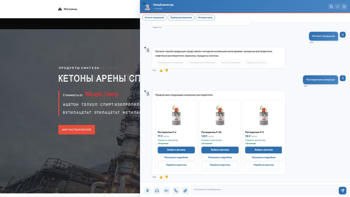Choose the Растворители нефтяные suggestion chip
The image size is (350, 197).
tap(202, 63)
